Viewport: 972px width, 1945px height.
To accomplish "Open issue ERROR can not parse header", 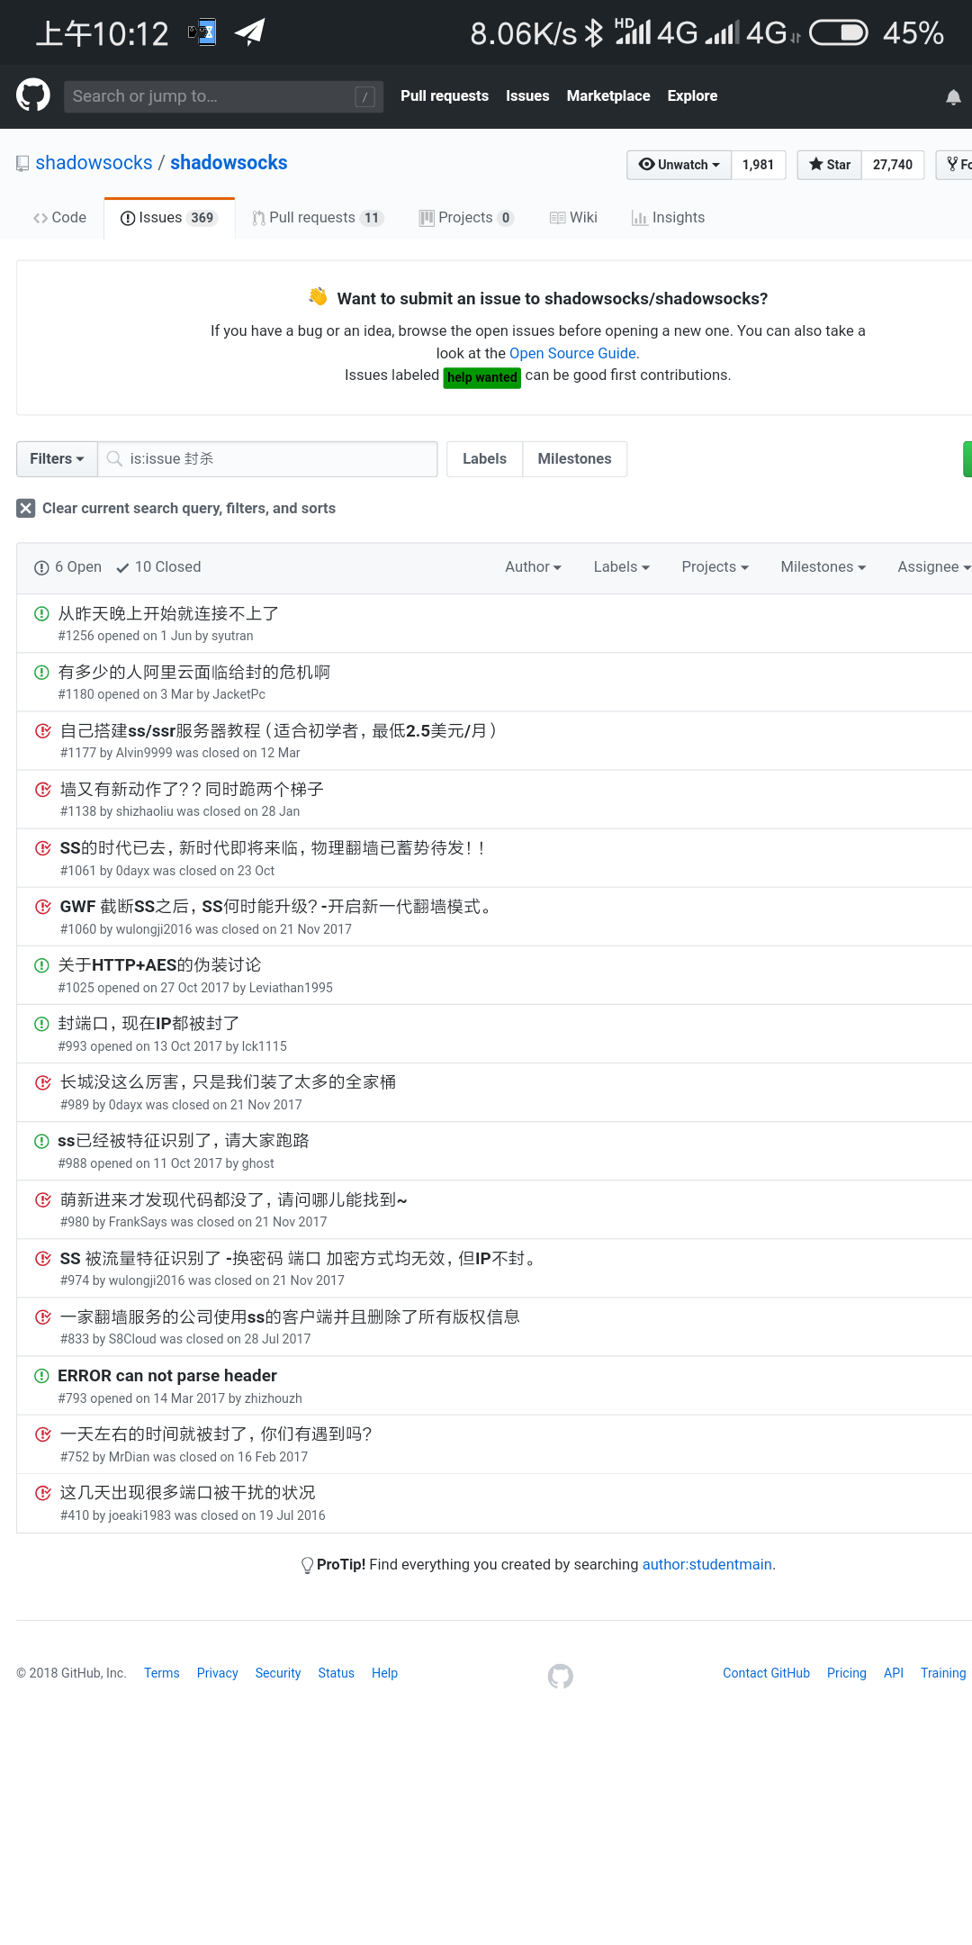I will tap(167, 1376).
